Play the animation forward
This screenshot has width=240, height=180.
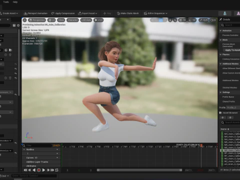point(43,170)
